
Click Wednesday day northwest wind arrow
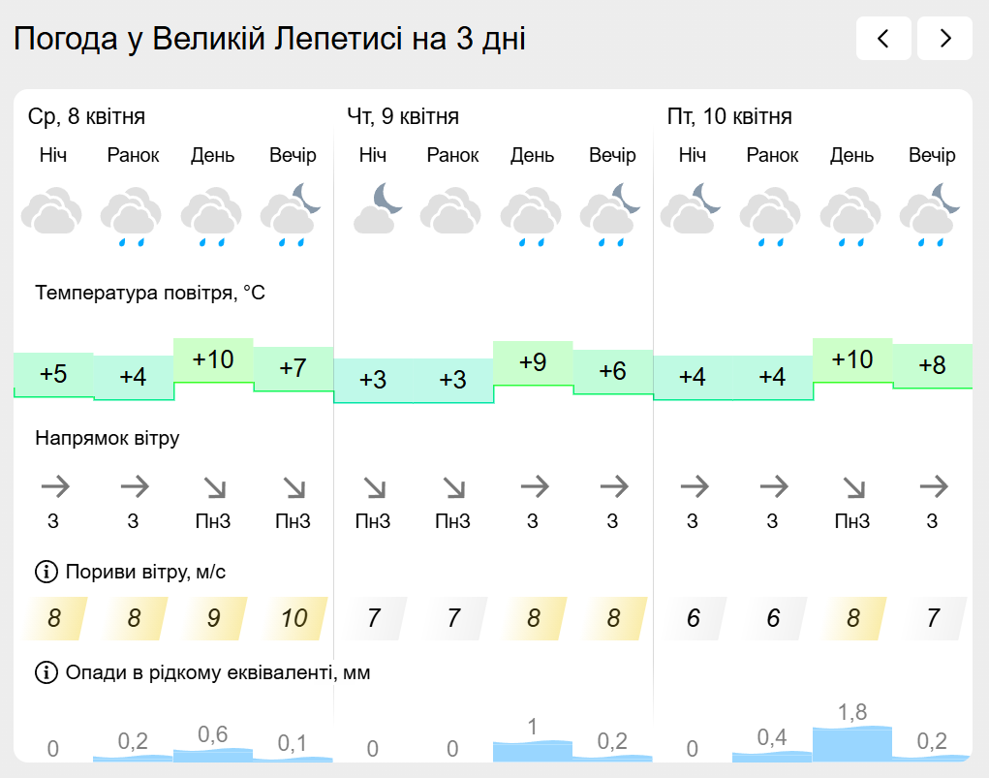(x=212, y=486)
